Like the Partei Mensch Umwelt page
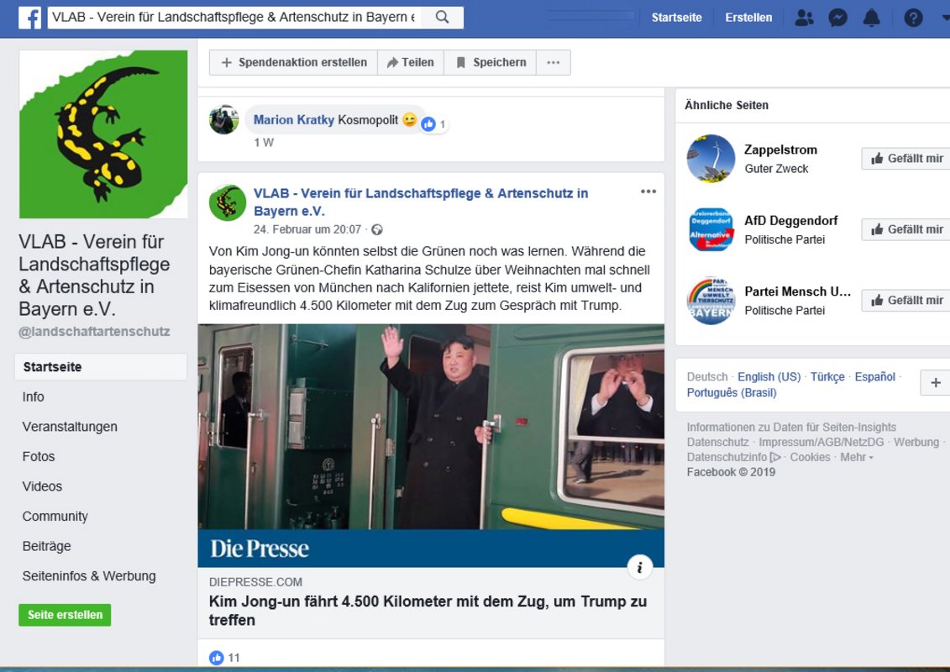 click(906, 300)
